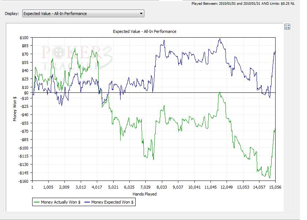Click the $55 y-axis value
The image size is (307, 220).
(x=25, y=62)
